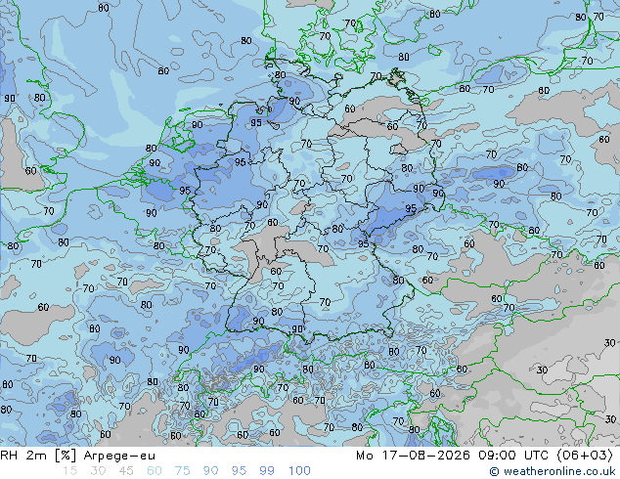Click the legend value 75
This screenshot has width=620, height=479.
[x=182, y=471]
